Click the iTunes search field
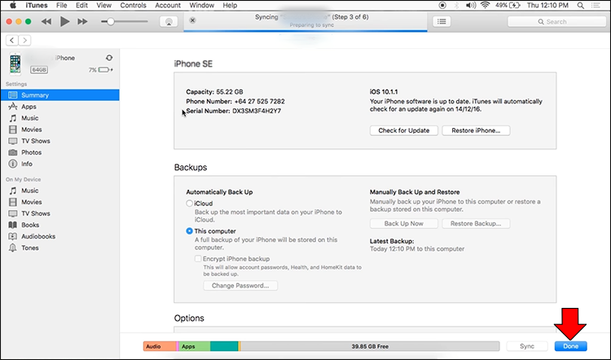 [556, 22]
